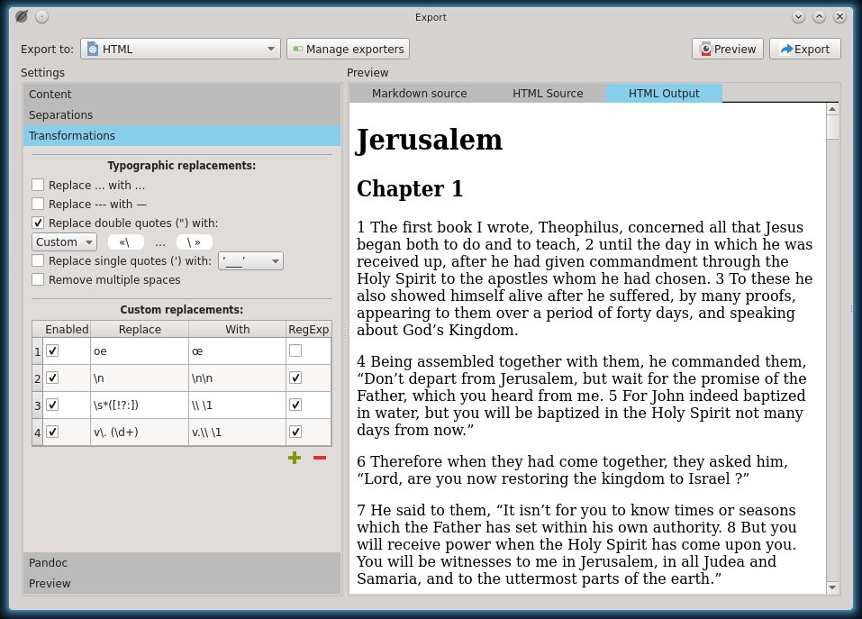Select the HTML Output tab
Screen dimensions: 862x619
point(664,94)
